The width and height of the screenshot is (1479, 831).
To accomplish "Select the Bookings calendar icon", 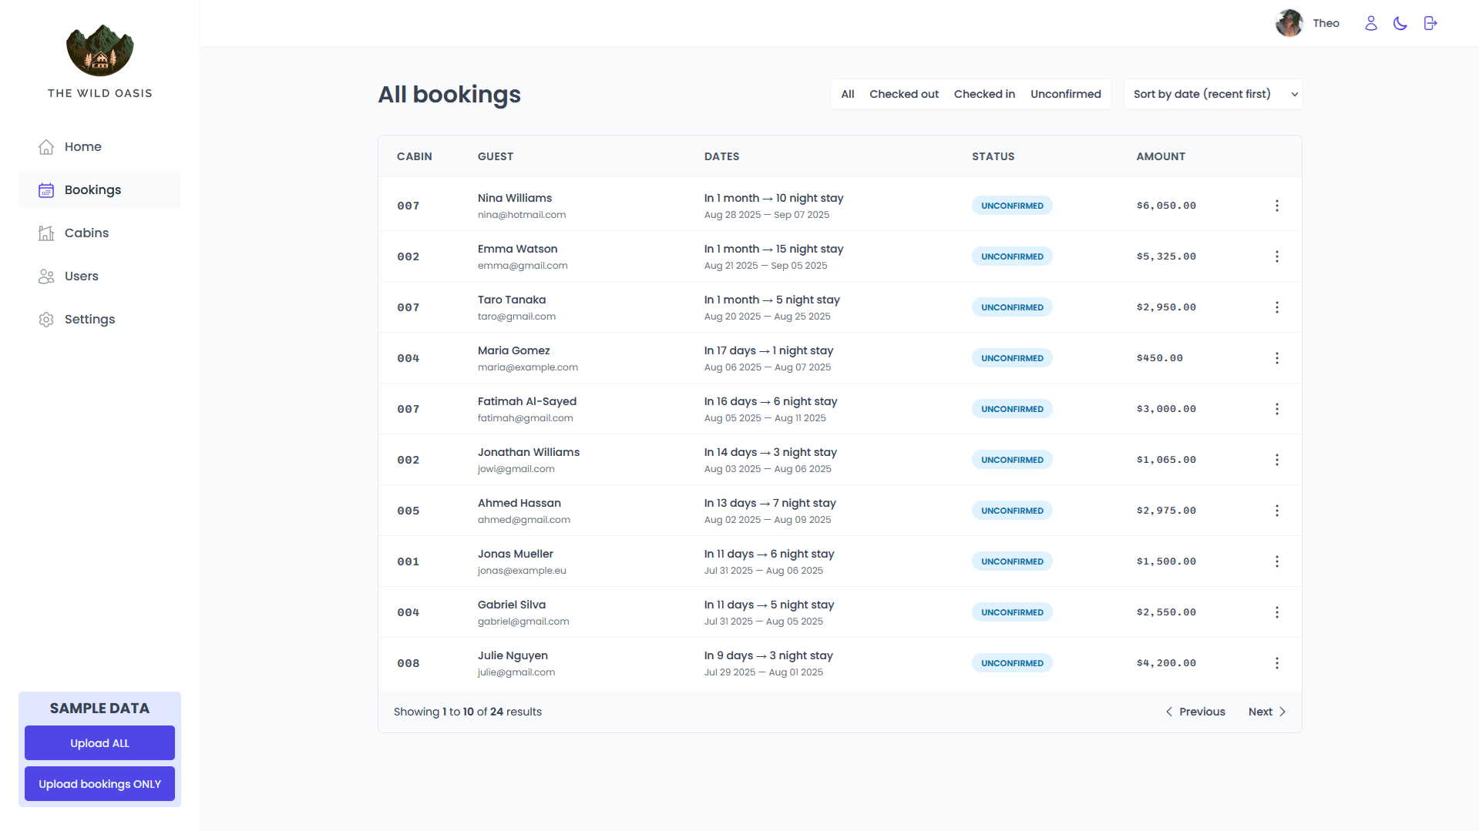I will 46,189.
